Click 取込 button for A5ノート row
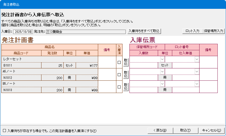 pos(126,75)
